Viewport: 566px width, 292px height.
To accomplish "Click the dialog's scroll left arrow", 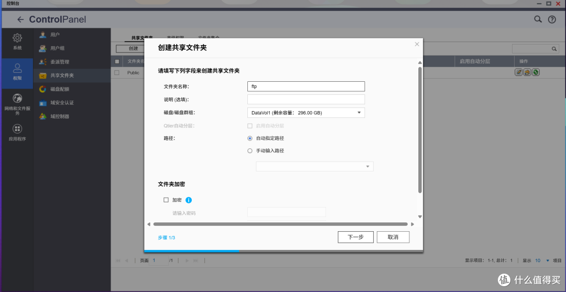I will 148,224.
